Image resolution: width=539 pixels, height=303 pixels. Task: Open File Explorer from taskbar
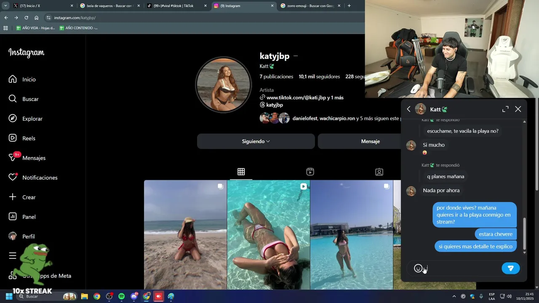pos(84,296)
